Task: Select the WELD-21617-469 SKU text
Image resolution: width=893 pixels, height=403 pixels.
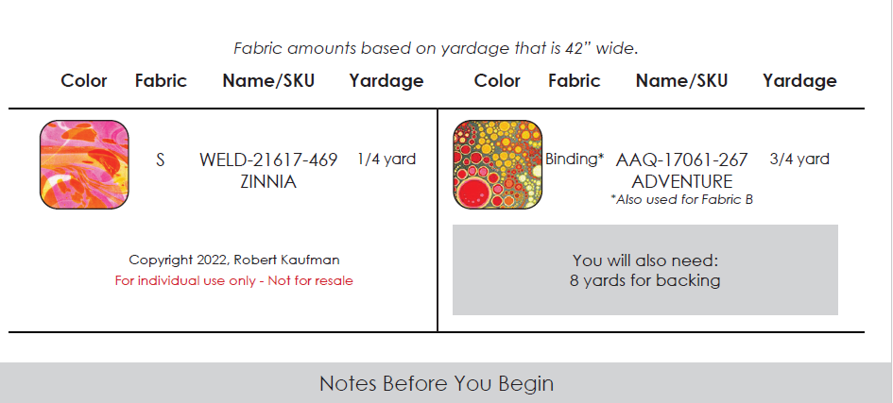Action: 268,160
